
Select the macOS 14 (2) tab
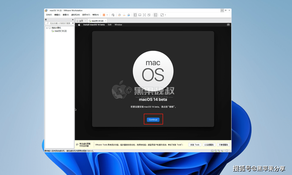97,21
